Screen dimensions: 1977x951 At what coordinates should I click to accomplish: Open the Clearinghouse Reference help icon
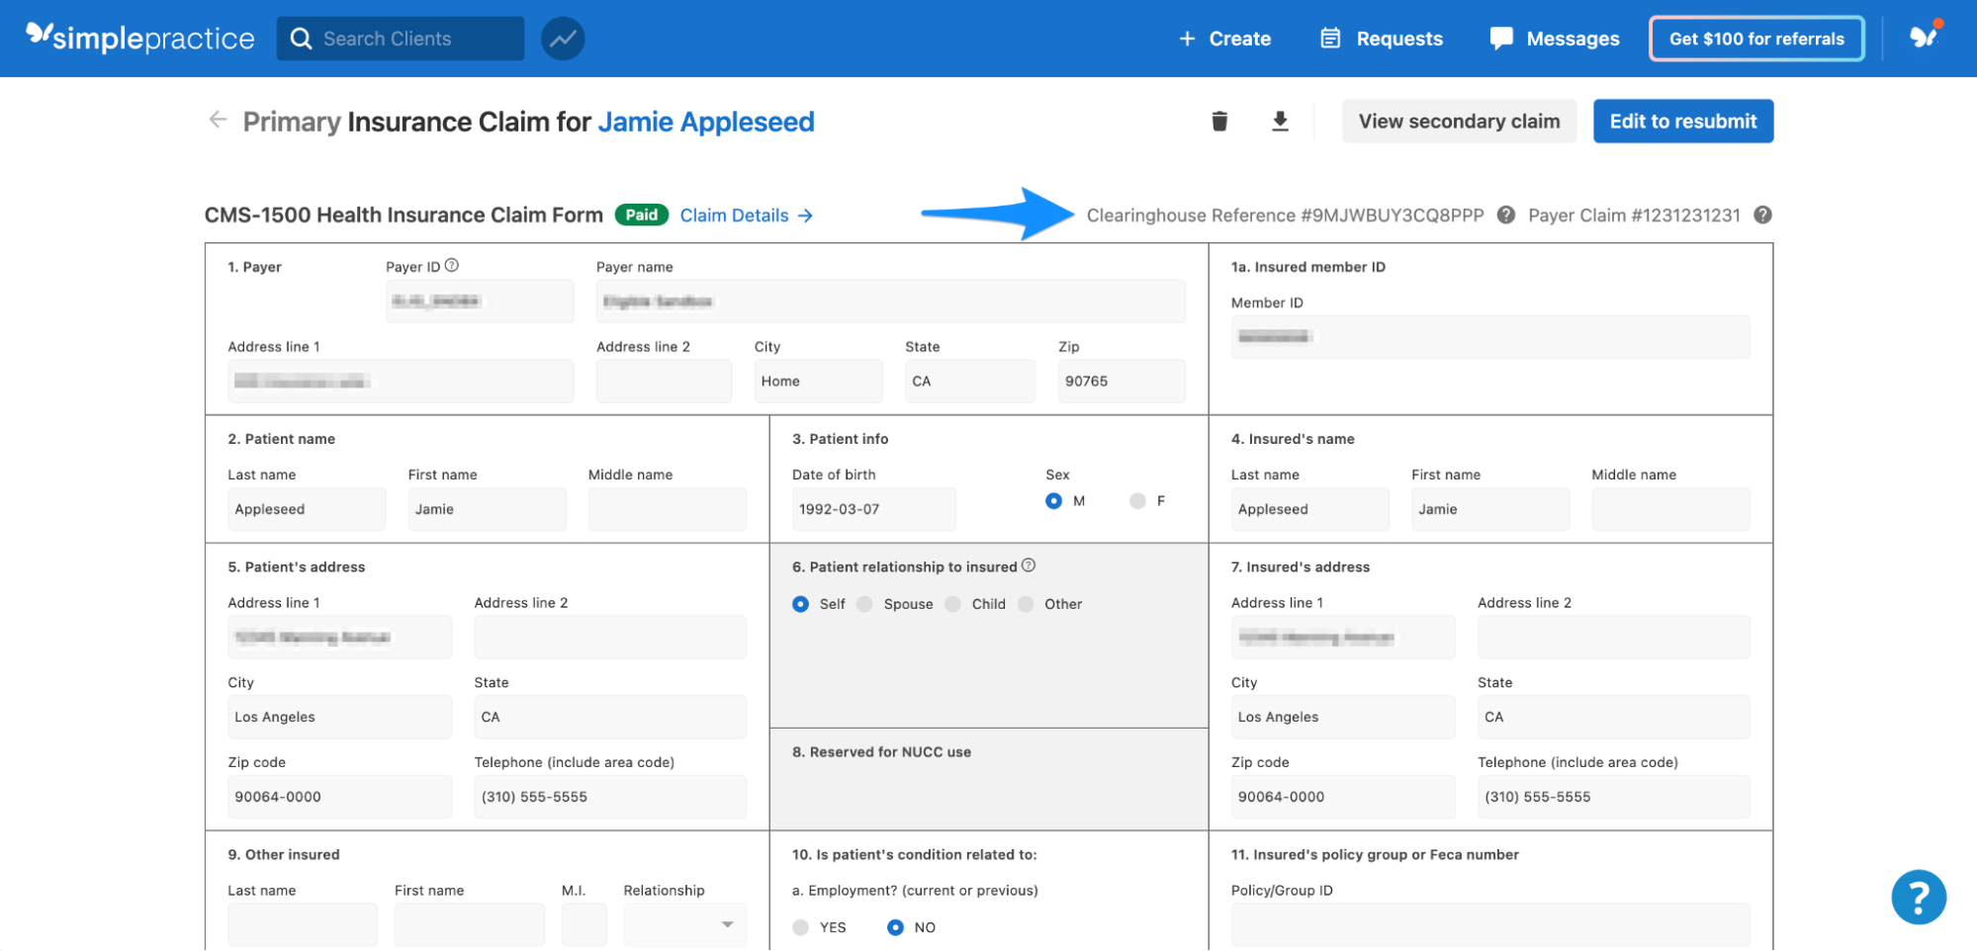pyautogui.click(x=1504, y=215)
